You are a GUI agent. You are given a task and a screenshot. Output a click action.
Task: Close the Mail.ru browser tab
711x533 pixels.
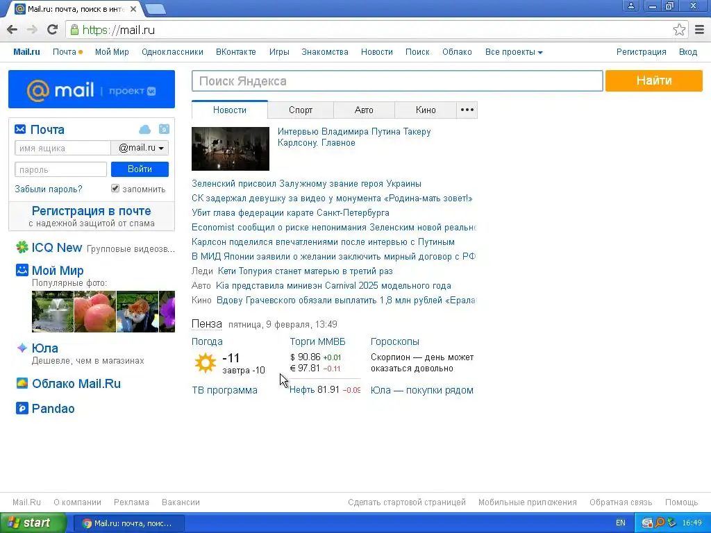[x=133, y=9]
